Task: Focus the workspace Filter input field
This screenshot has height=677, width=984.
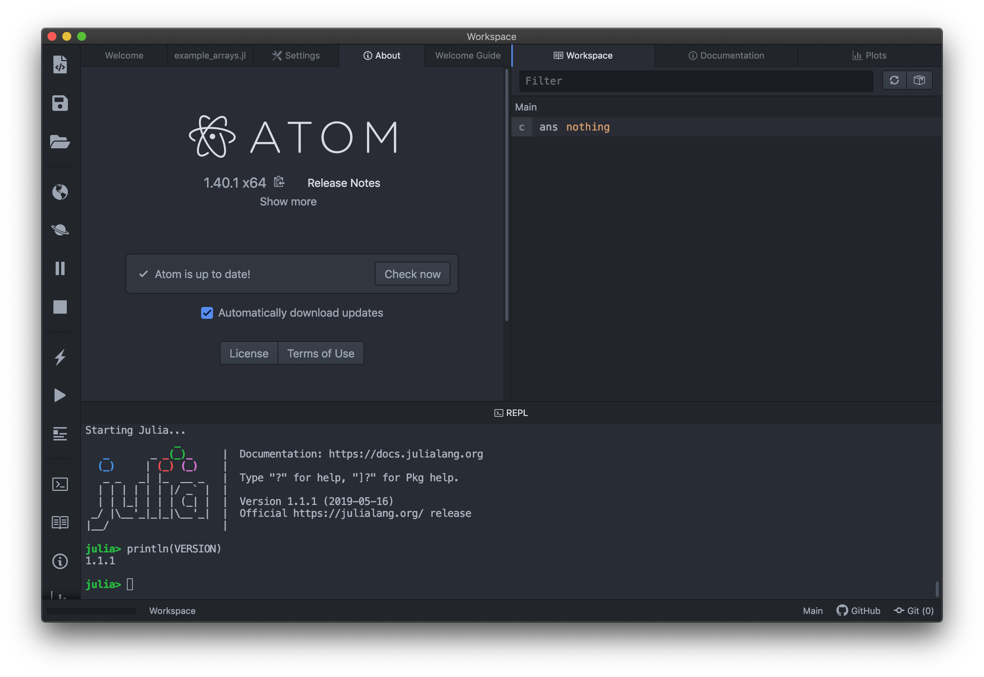Action: click(x=696, y=80)
